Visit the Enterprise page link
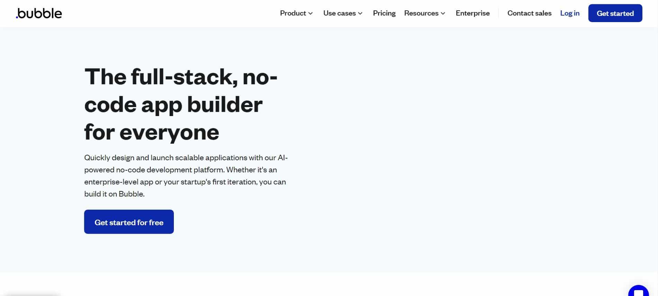The height and width of the screenshot is (296, 658). click(473, 13)
